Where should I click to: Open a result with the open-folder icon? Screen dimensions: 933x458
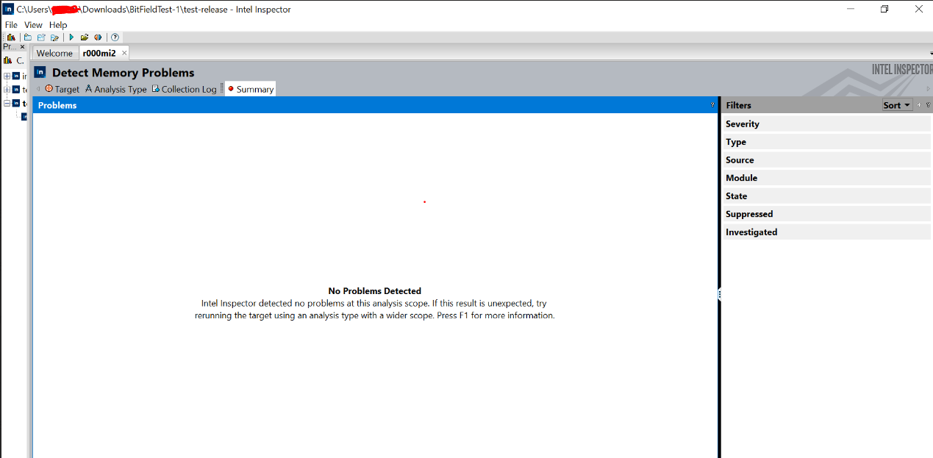pyautogui.click(x=84, y=37)
